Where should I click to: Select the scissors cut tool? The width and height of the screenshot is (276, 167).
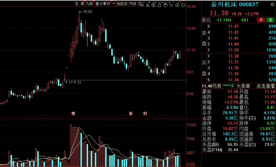coord(148,4)
